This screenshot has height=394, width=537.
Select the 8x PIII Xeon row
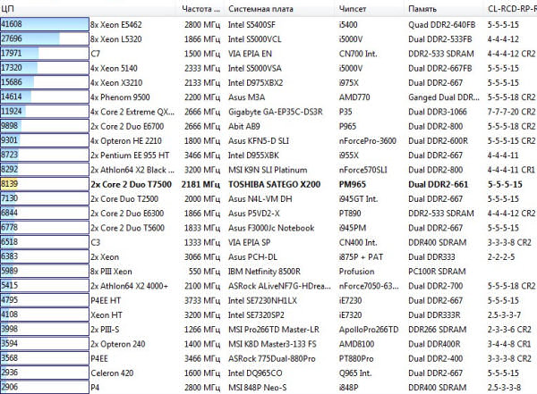(268, 272)
